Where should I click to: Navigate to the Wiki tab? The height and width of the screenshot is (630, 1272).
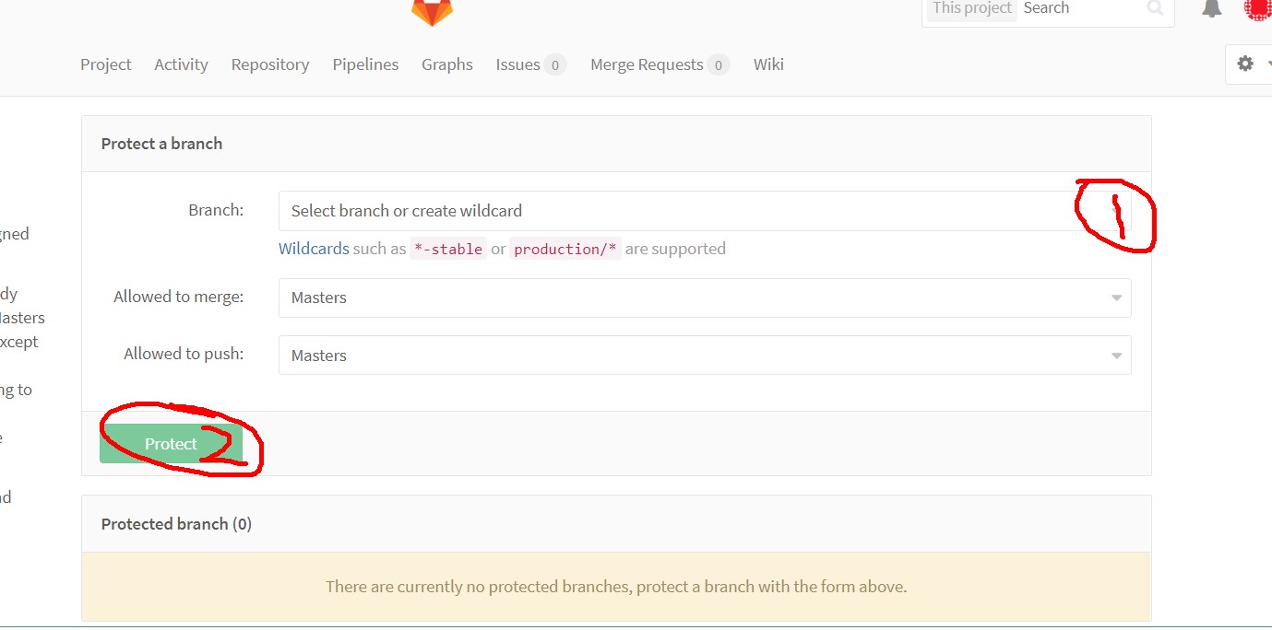(x=767, y=64)
